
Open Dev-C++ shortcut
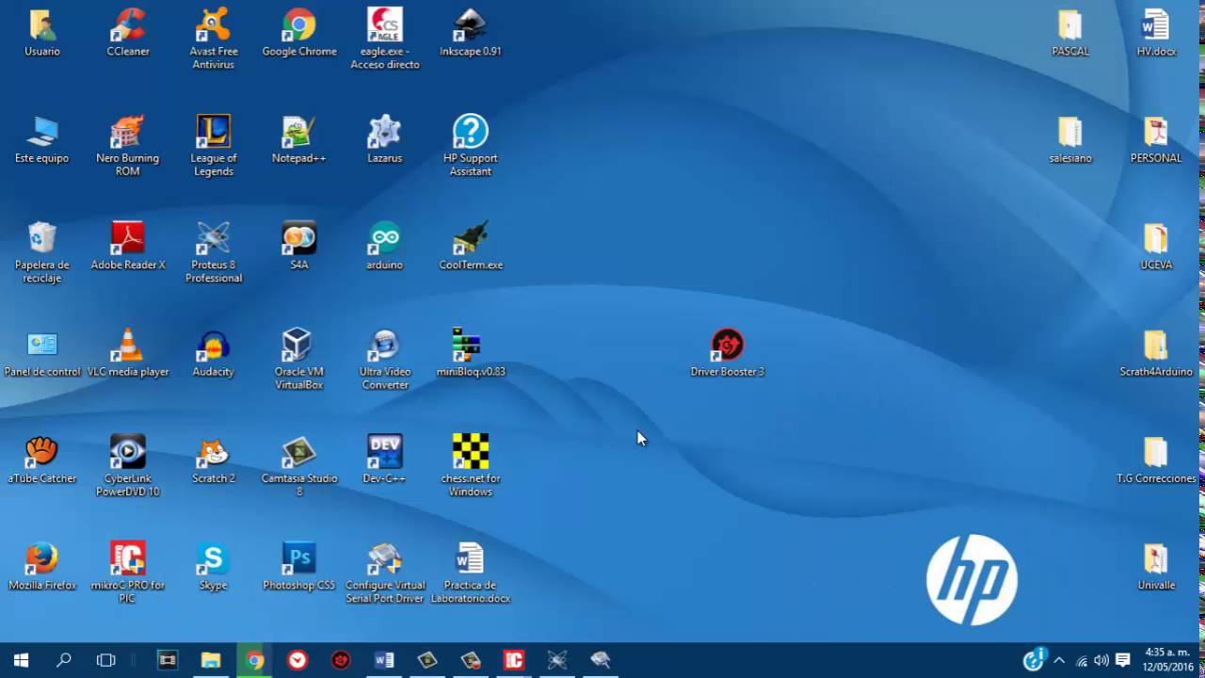pos(385,460)
